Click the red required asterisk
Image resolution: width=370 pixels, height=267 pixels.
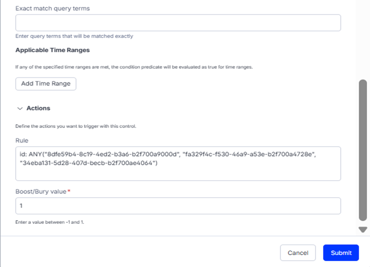(69, 192)
